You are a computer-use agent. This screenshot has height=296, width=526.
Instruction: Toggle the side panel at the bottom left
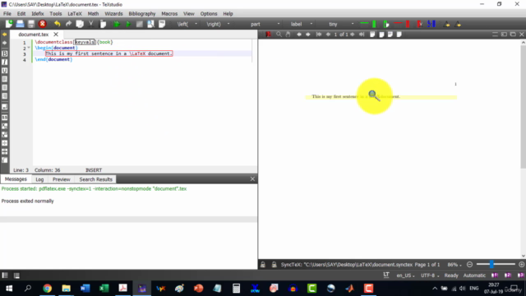coord(5,275)
